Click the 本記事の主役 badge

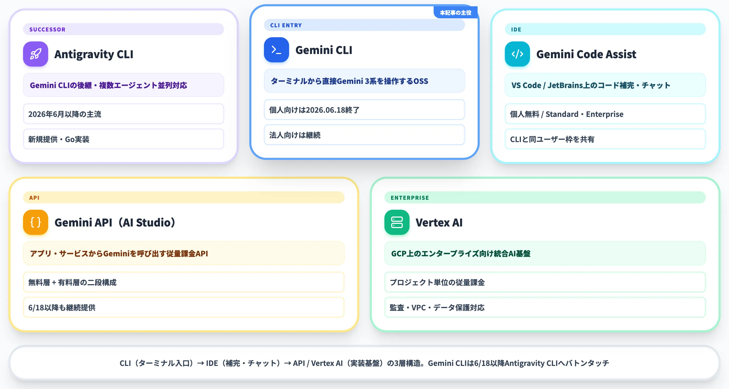pyautogui.click(x=455, y=13)
